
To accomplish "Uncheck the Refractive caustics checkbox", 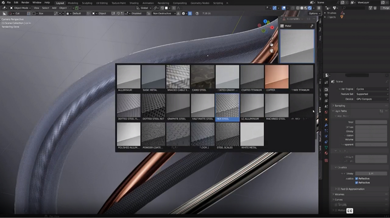I will [357, 183].
